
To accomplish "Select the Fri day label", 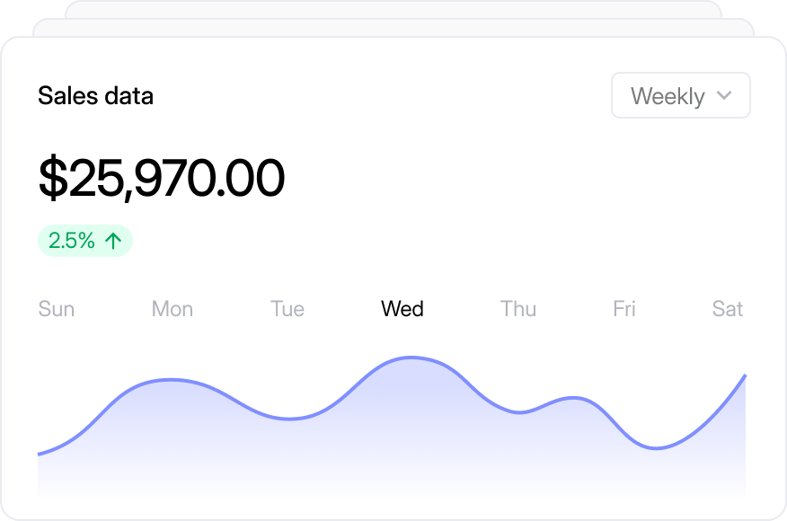I will point(624,309).
